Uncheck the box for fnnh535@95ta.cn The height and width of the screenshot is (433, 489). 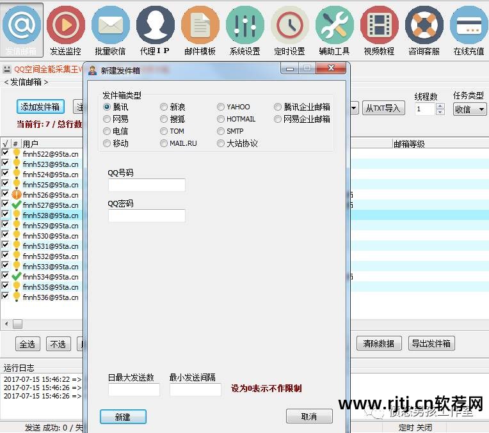[5, 285]
